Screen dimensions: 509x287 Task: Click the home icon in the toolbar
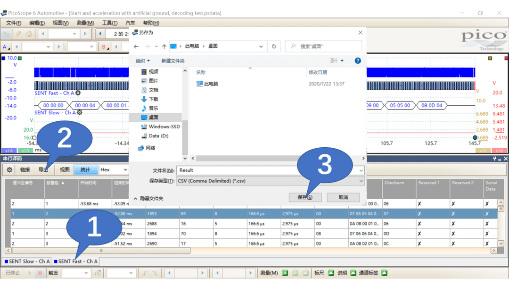tap(29, 34)
